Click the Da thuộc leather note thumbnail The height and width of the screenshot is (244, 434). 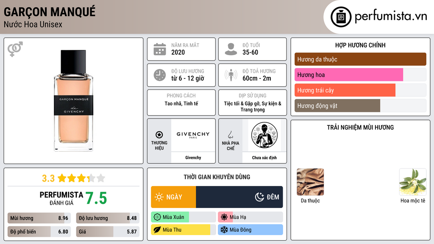coord(310,182)
